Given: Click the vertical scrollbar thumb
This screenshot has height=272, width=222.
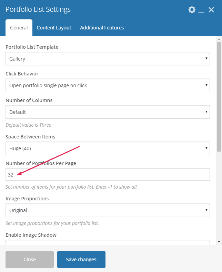Looking at the screenshot, I should point(219,97).
